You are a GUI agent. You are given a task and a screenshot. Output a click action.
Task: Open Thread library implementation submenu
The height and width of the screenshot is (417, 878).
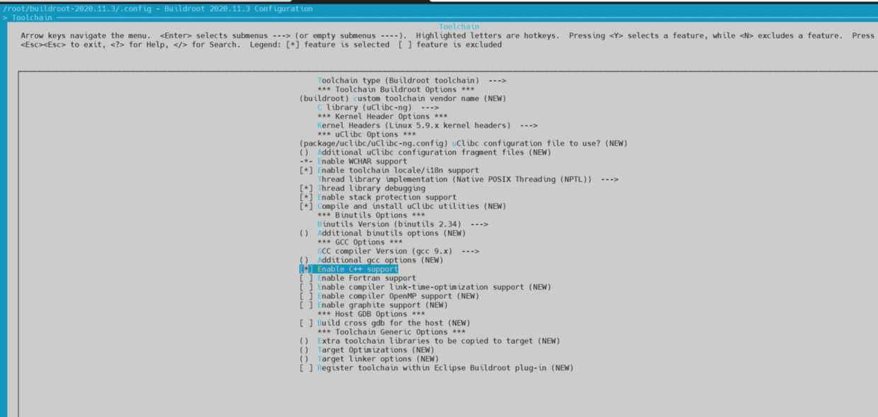pyautogui.click(x=468, y=179)
